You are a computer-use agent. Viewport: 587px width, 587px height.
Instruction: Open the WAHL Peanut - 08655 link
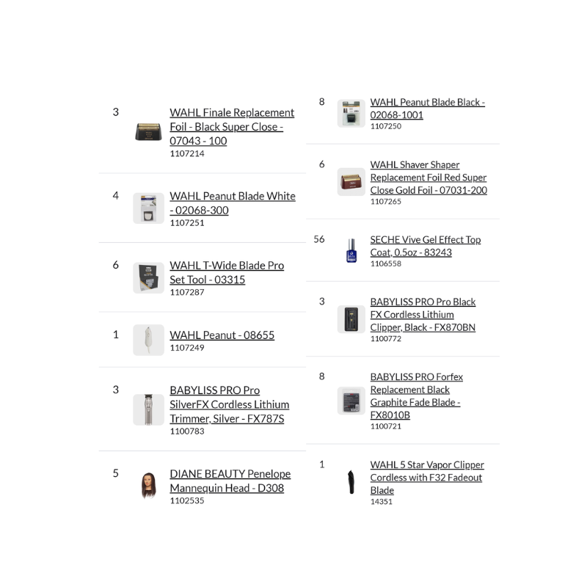point(222,335)
